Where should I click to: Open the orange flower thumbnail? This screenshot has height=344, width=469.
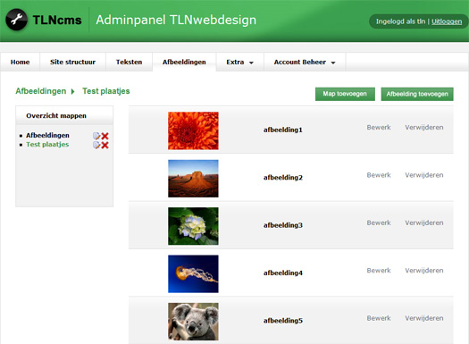[193, 130]
